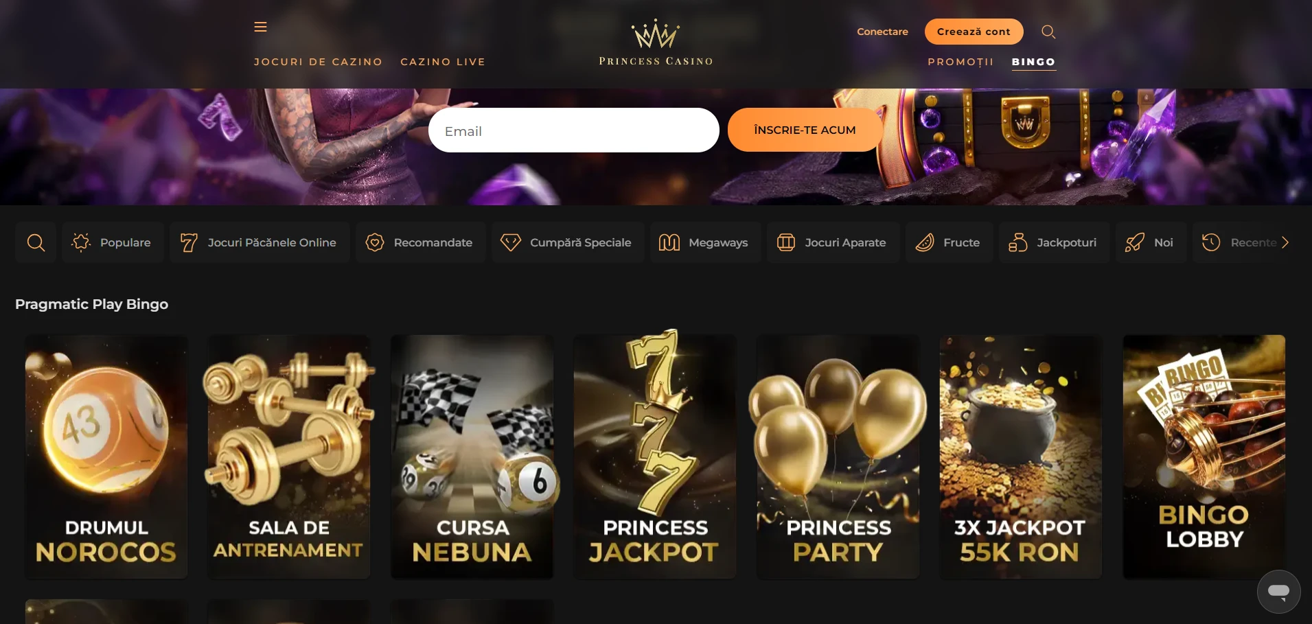The width and height of the screenshot is (1312, 624).
Task: Open the hamburger menu icon
Action: tap(260, 27)
